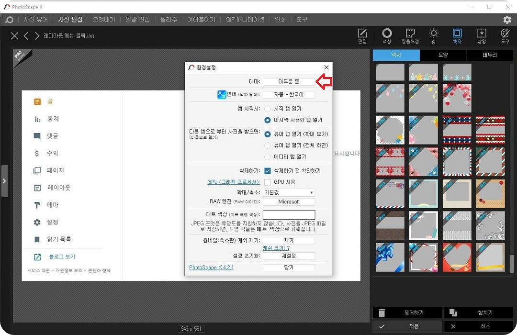517x335 pixels.
Task: Open the 편집 (Edit) tool icon
Action: click(x=362, y=35)
